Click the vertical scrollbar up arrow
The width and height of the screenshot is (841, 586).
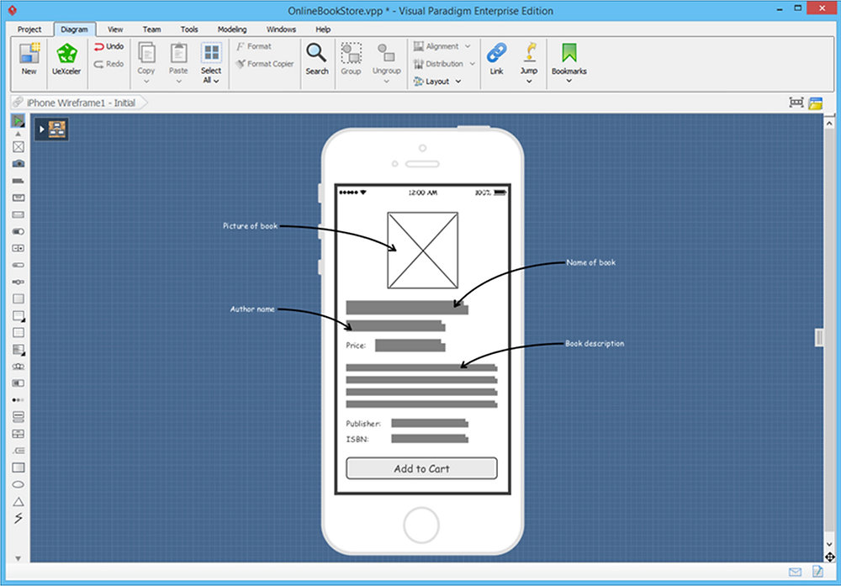pos(829,124)
